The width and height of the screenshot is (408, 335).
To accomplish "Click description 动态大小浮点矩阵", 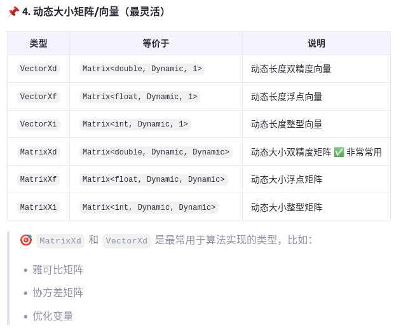I will click(x=287, y=180).
